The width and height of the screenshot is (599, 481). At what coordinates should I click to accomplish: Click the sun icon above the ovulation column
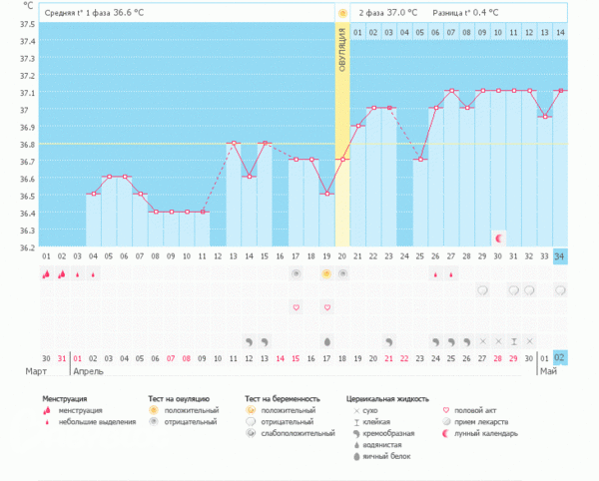[341, 13]
